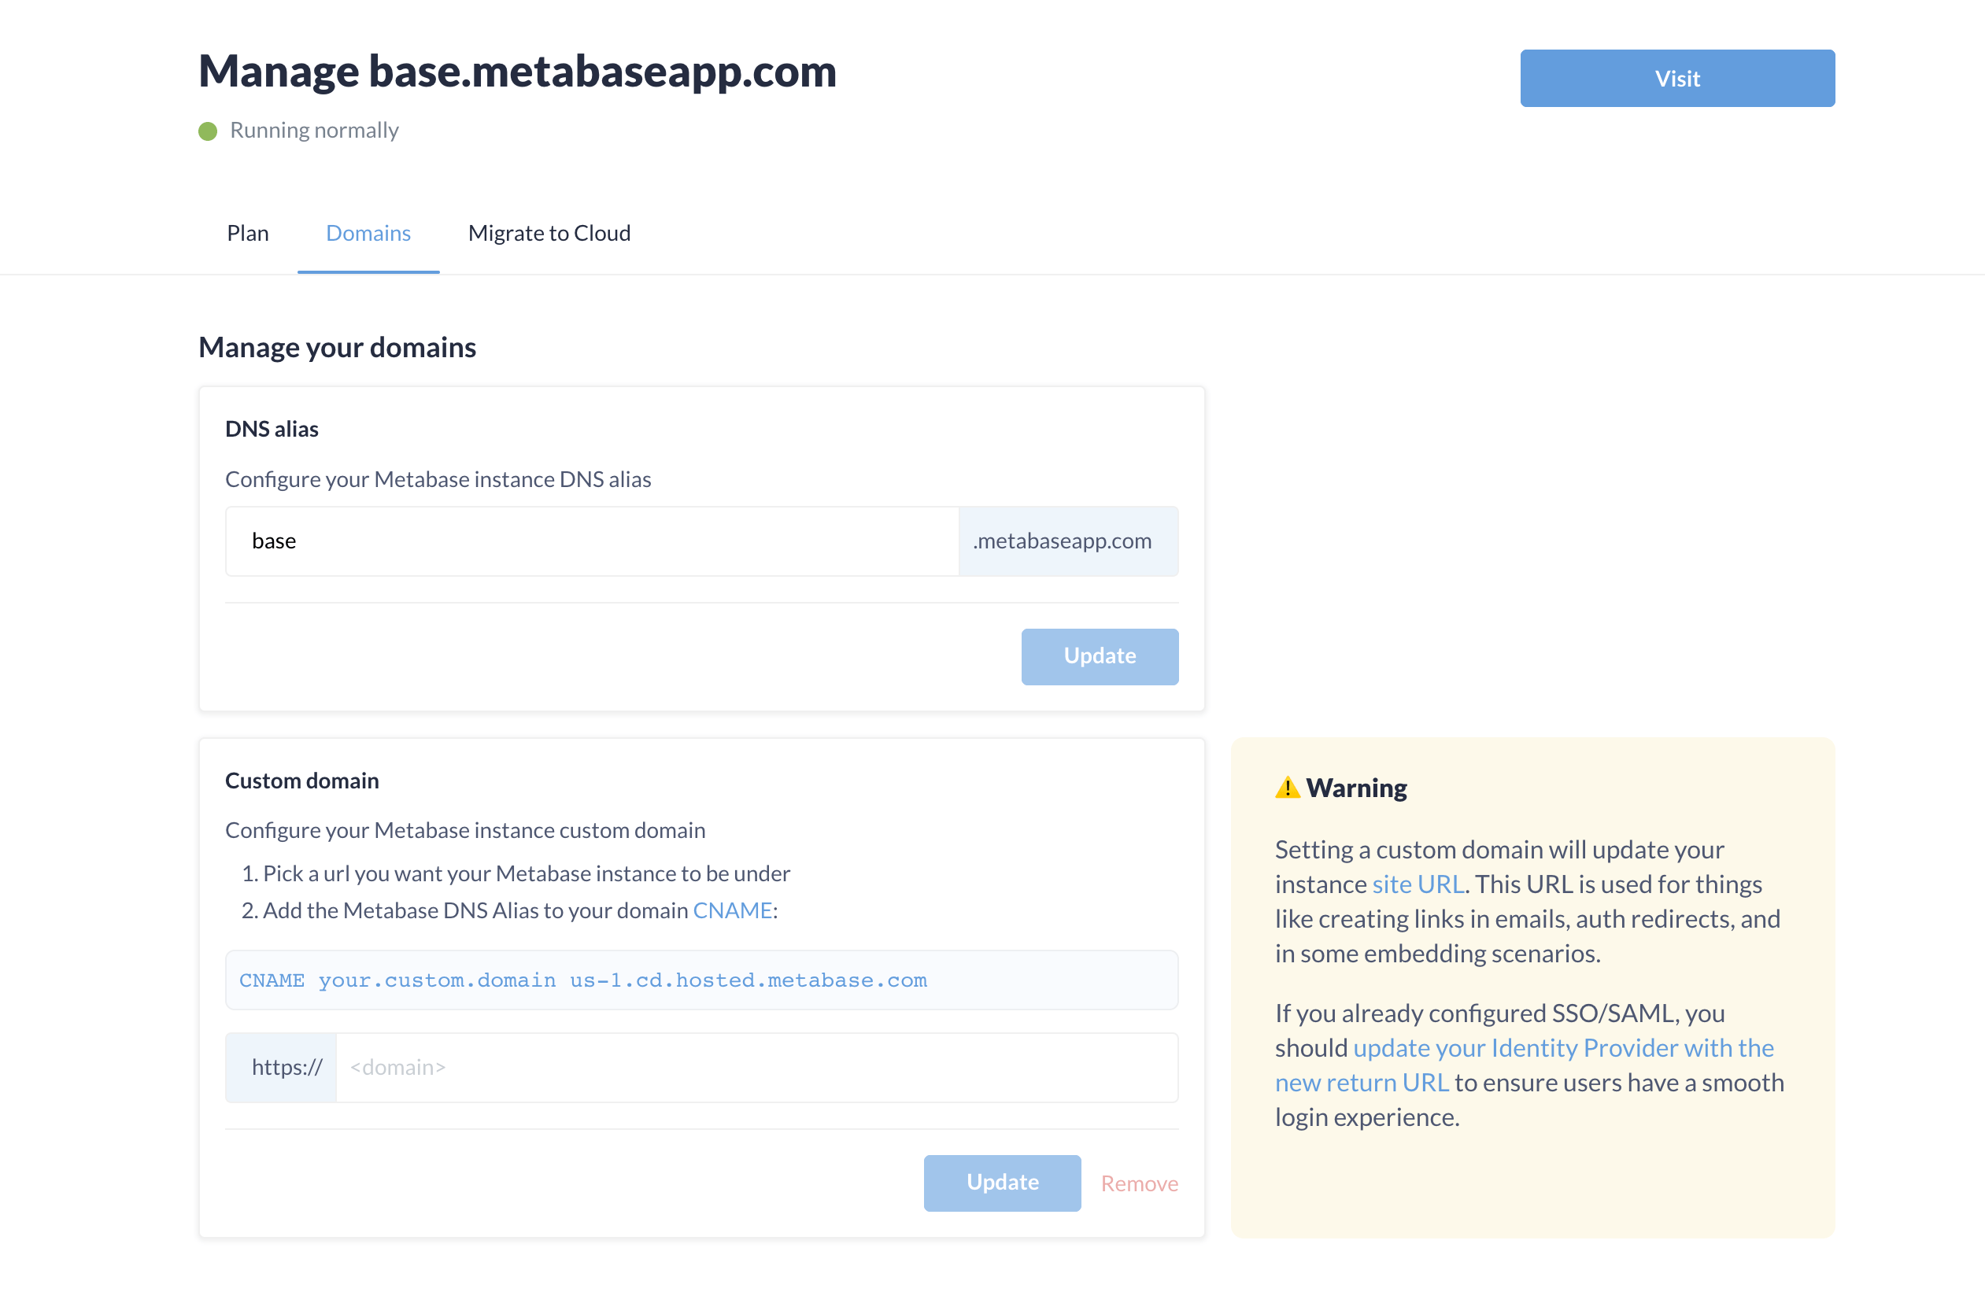Click the Migrate to Cloud tab

[x=549, y=231]
